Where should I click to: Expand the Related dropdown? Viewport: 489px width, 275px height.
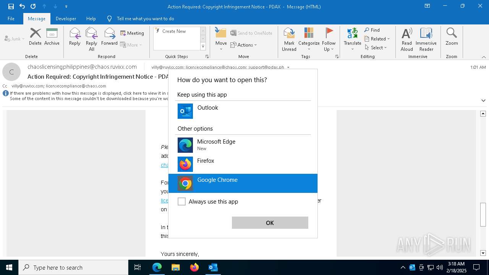(x=377, y=39)
